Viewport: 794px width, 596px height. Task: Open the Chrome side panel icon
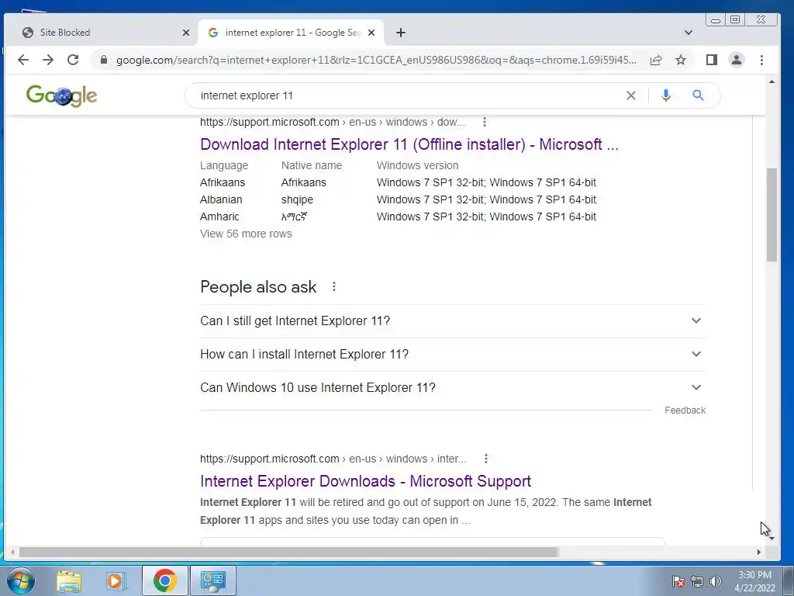tap(712, 60)
